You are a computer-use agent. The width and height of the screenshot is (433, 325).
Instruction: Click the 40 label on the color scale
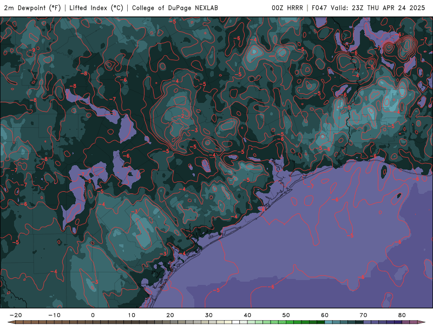(x=247, y=315)
